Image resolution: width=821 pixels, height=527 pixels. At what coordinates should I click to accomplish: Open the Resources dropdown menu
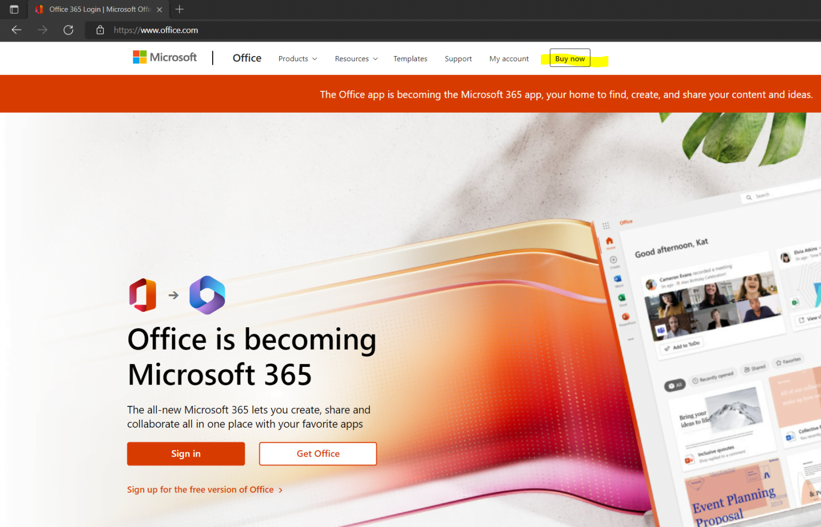pyautogui.click(x=355, y=59)
